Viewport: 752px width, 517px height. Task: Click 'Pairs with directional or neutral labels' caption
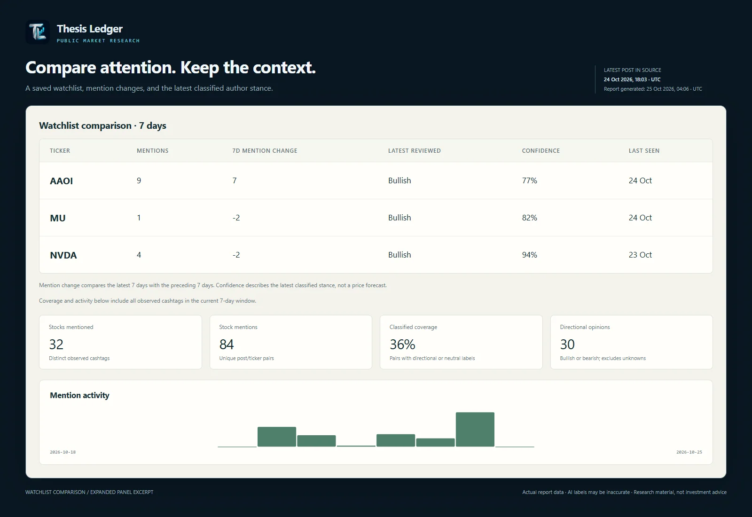point(432,358)
